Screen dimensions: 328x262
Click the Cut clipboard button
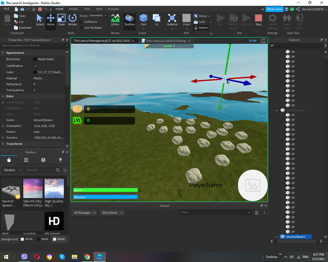pos(19,22)
